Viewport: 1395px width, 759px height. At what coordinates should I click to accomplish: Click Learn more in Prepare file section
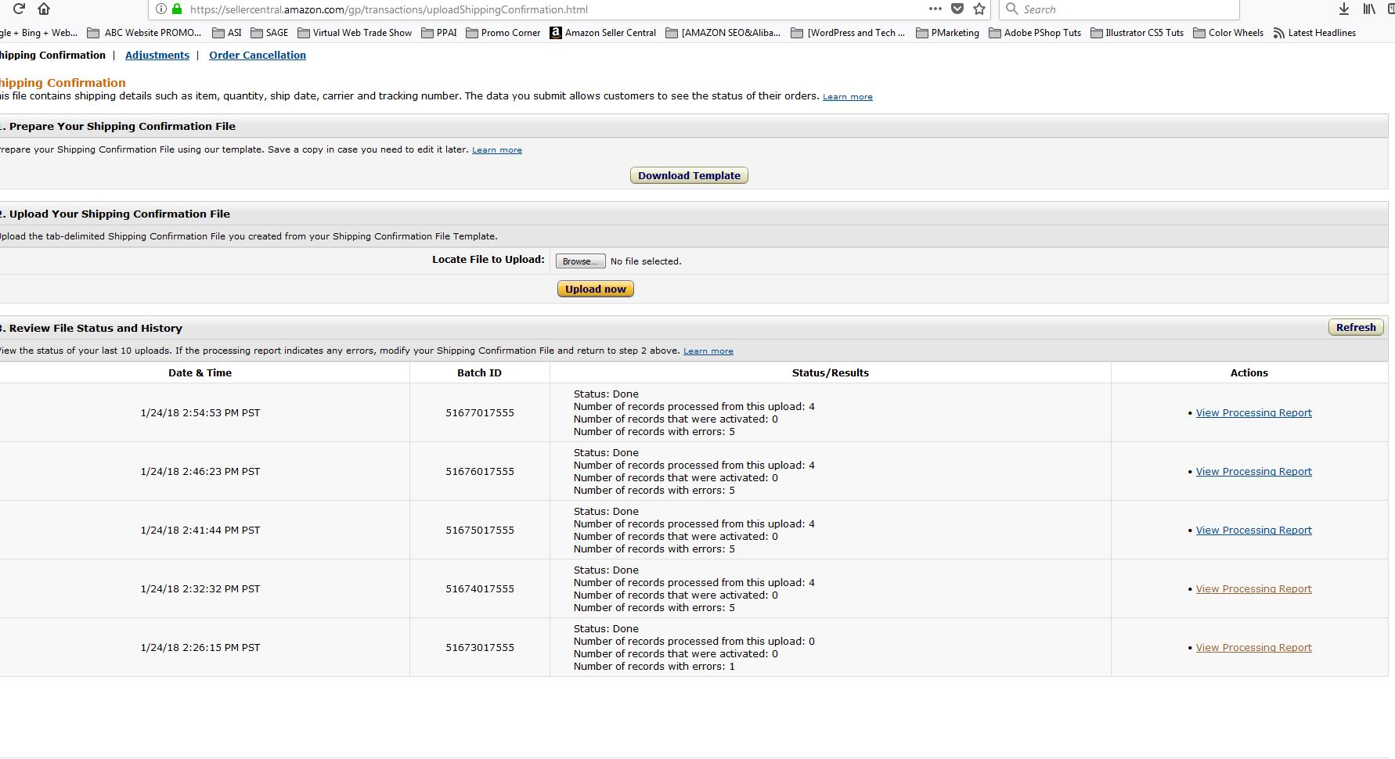coord(496,150)
